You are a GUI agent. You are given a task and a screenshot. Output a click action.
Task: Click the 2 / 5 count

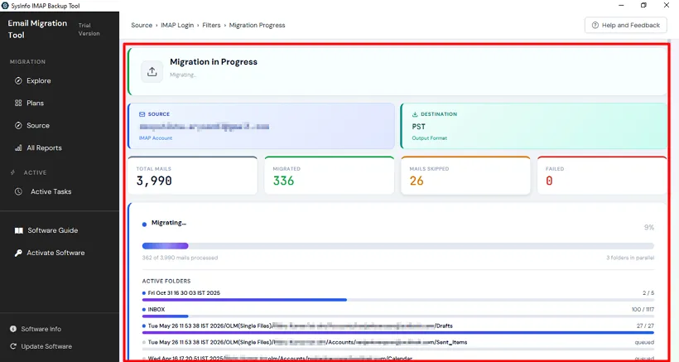(x=648, y=293)
